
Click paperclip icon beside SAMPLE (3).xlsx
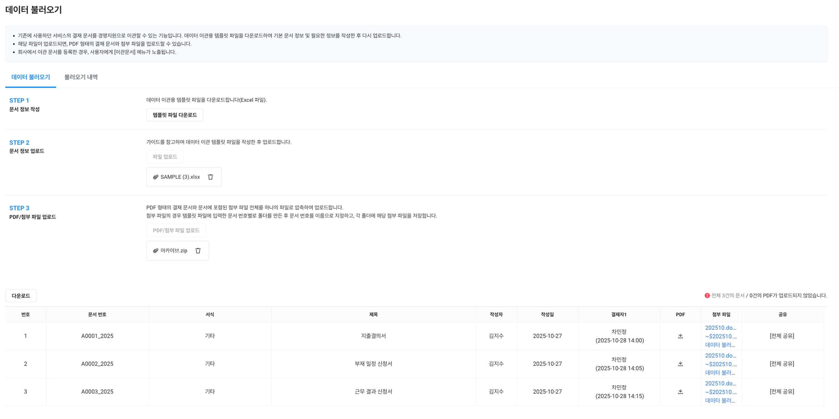click(156, 177)
